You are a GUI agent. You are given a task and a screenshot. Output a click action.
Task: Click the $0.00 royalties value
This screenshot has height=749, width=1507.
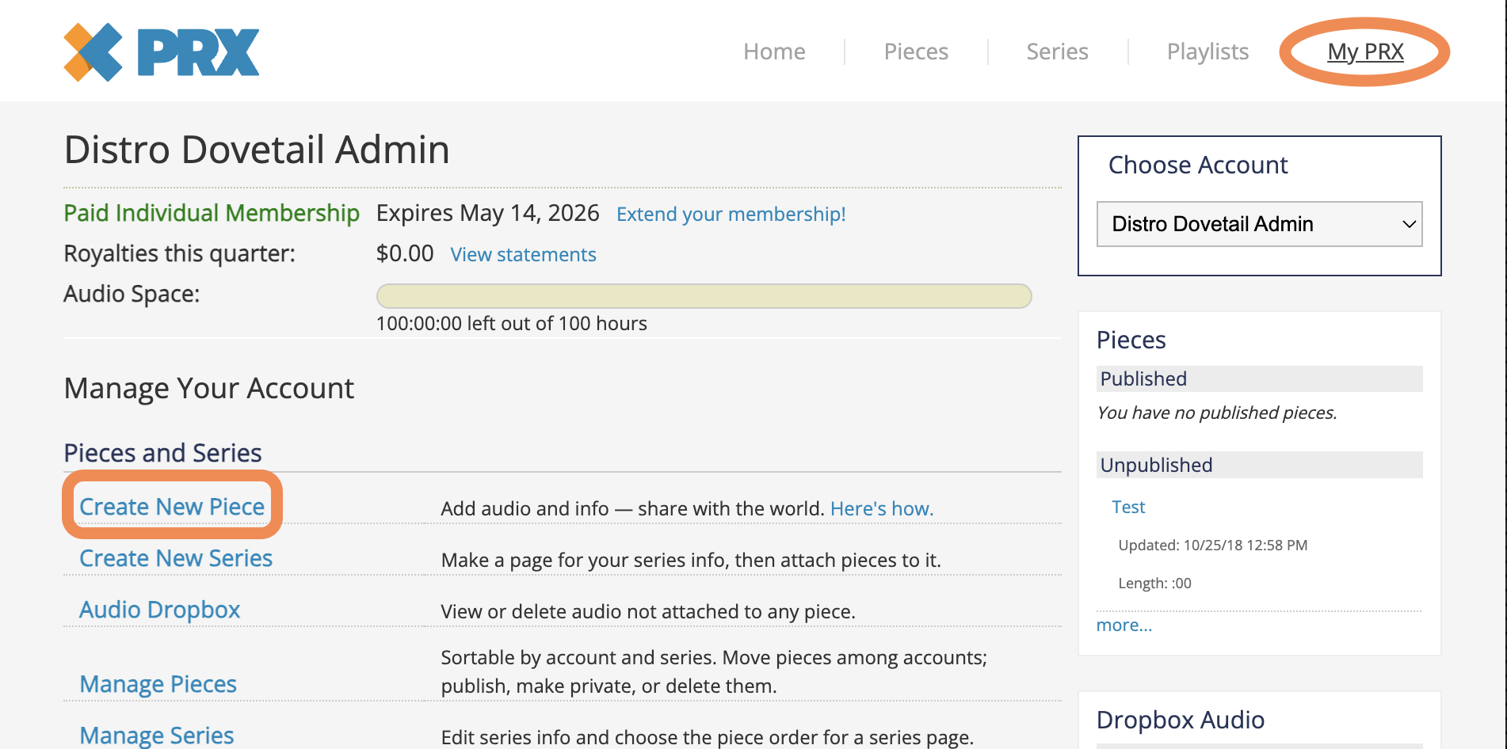point(405,253)
